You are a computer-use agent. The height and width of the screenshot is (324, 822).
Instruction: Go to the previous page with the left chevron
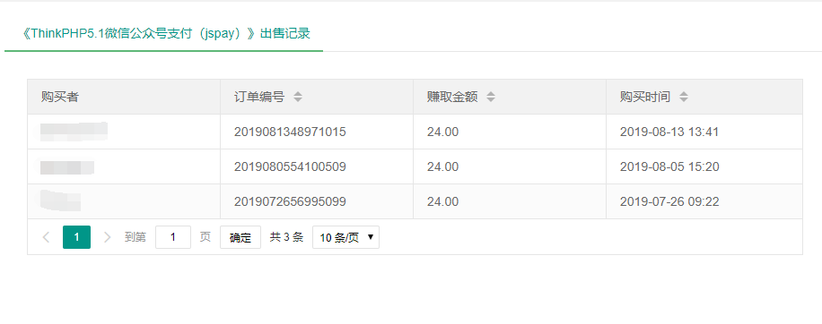(x=46, y=237)
